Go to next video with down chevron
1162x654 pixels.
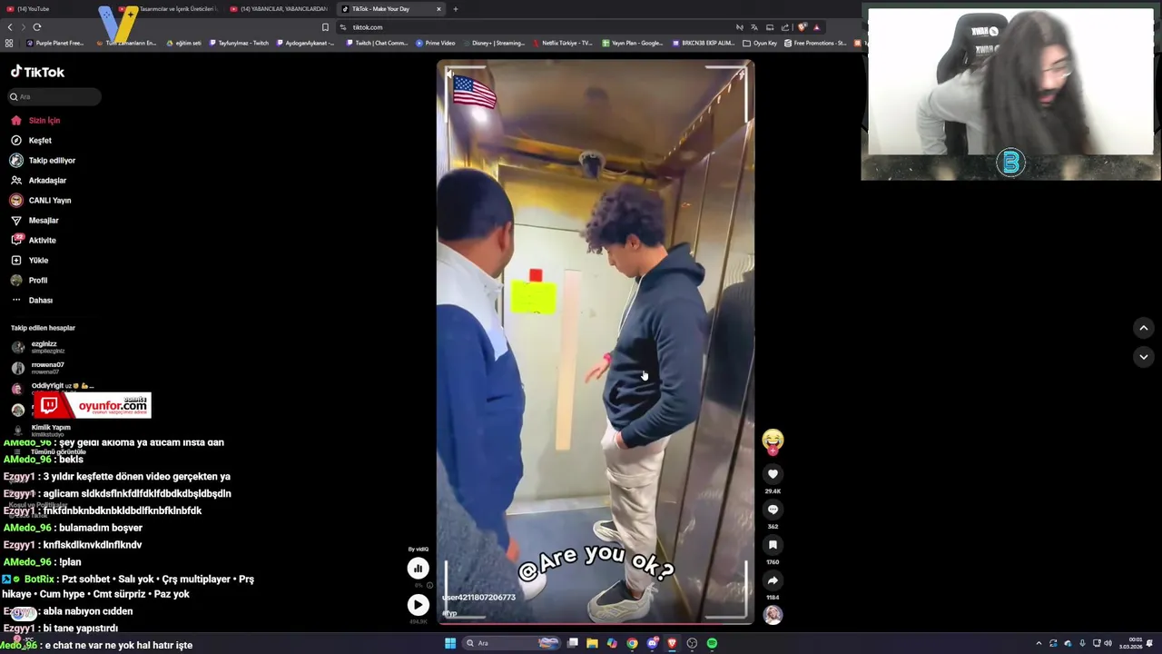tap(1144, 357)
